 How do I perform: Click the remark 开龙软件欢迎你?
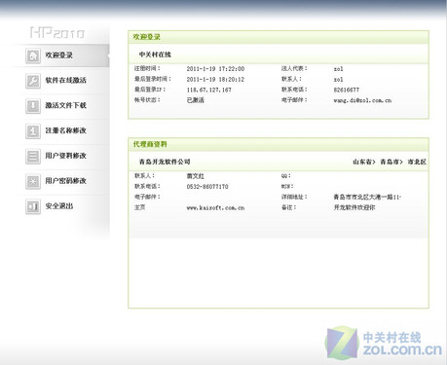pos(354,207)
